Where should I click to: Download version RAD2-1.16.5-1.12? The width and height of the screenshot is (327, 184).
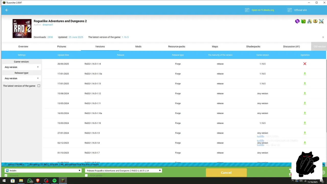point(305,94)
